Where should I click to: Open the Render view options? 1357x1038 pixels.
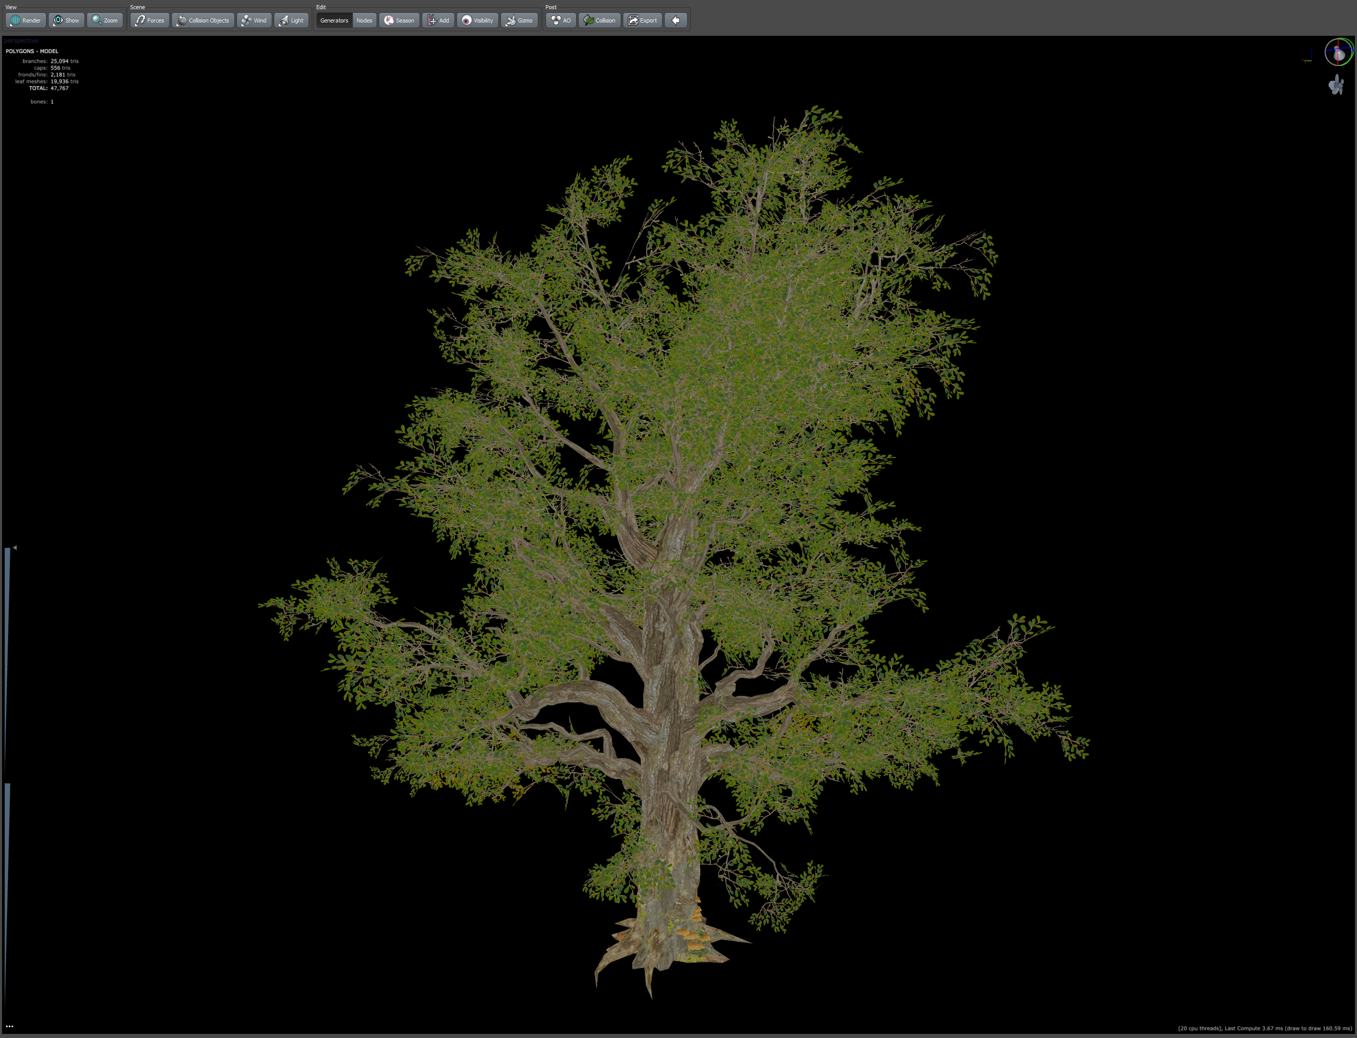26,20
